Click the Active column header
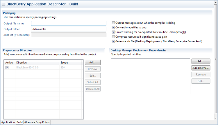The width and height of the screenshot is (218, 125). pos(9,63)
